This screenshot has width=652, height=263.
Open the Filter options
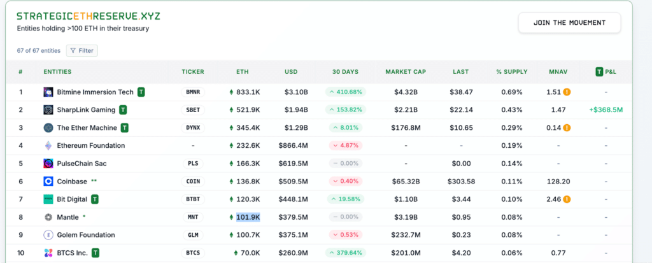(82, 50)
